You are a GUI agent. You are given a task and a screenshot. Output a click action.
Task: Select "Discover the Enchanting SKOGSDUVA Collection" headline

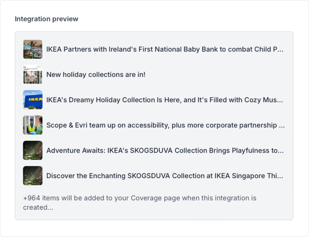point(165,176)
